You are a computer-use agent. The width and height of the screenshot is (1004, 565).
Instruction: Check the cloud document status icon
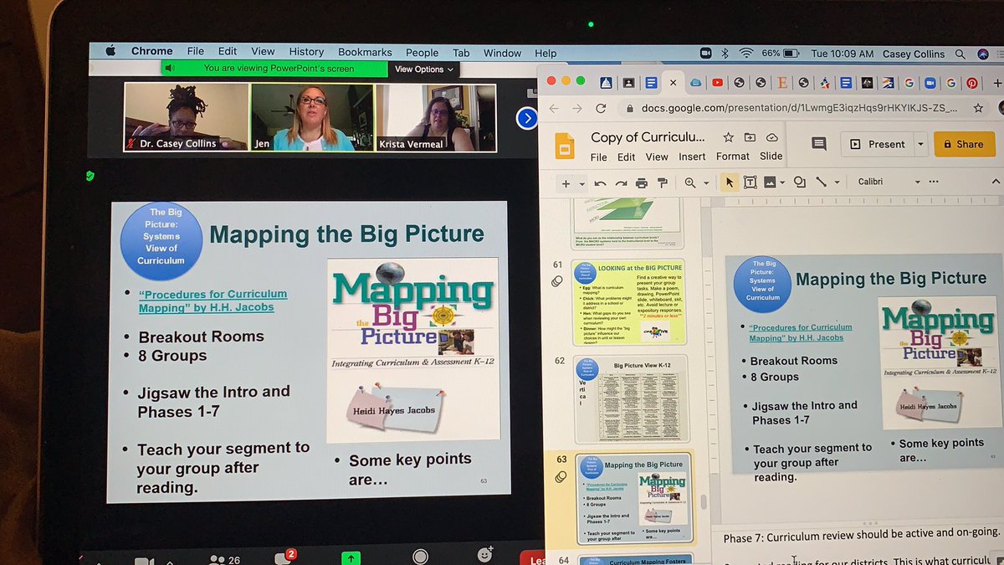pyautogui.click(x=771, y=137)
